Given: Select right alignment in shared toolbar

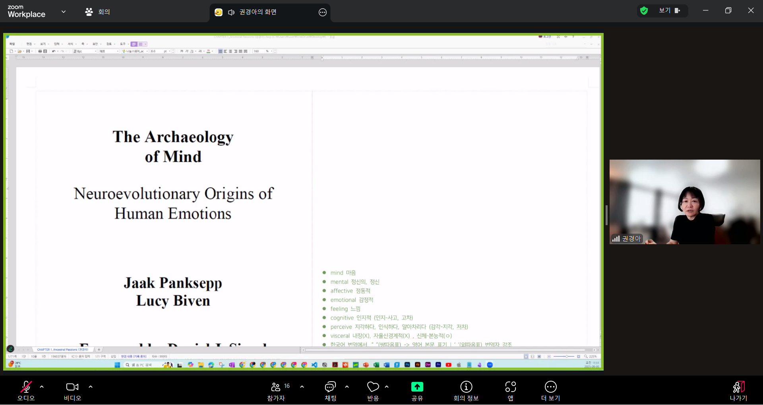Looking at the screenshot, I should 235,51.
